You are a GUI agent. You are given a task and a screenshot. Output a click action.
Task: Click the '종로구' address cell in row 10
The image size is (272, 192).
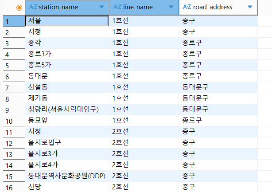tap(218, 121)
